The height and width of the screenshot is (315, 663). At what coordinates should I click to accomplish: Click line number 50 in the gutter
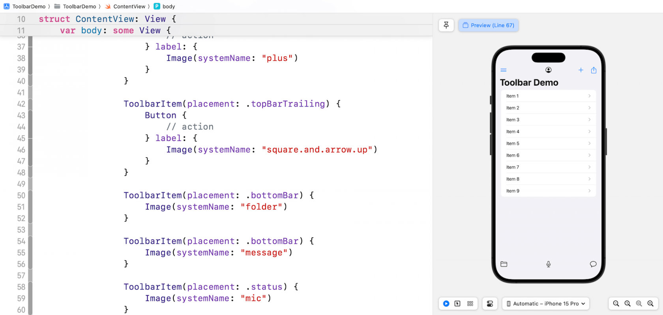point(21,196)
